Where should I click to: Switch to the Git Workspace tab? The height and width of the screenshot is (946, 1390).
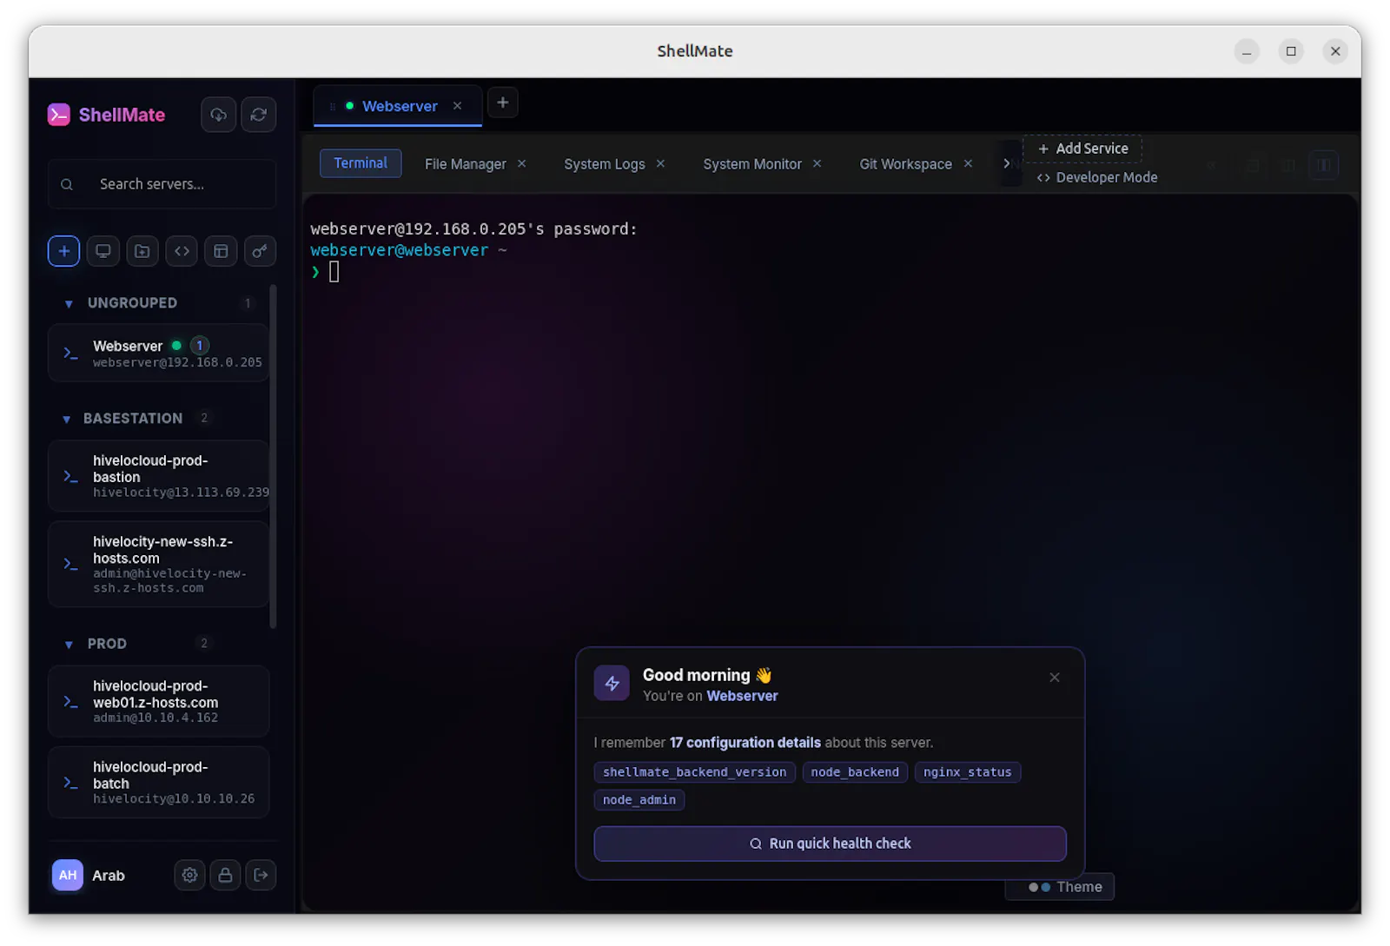tap(906, 164)
